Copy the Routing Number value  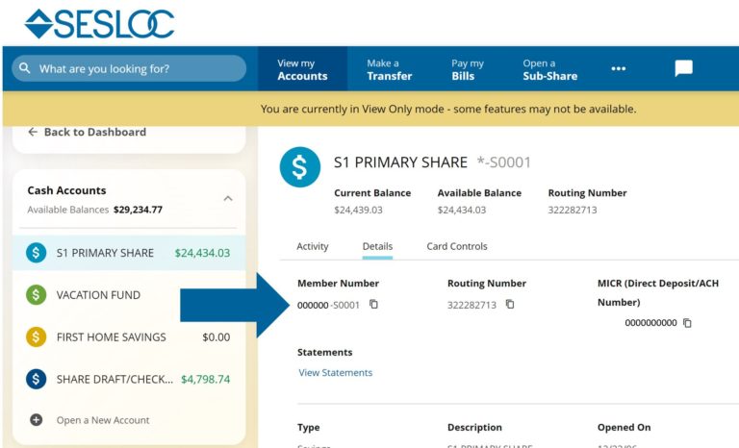pos(510,305)
